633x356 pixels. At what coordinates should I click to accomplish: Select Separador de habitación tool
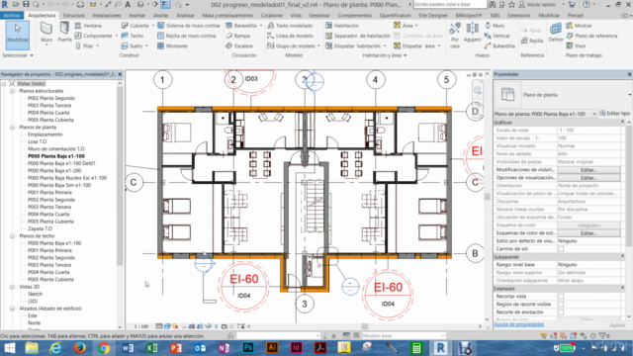point(358,36)
